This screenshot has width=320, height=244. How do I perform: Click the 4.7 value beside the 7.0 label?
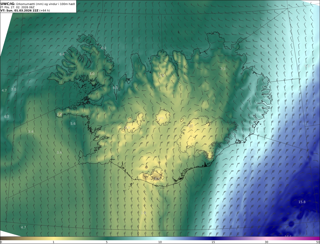[x=4, y=91]
